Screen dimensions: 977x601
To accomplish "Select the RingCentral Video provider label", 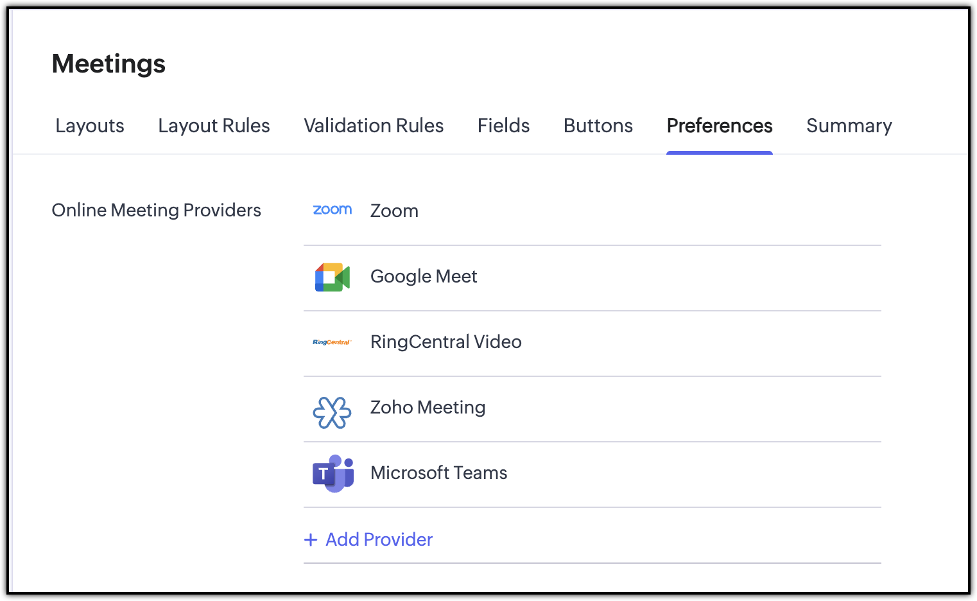I will tap(446, 342).
